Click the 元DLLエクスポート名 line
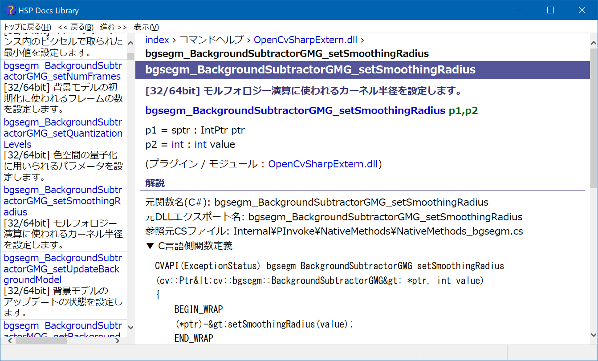This screenshot has height=361, width=598. 334,217
